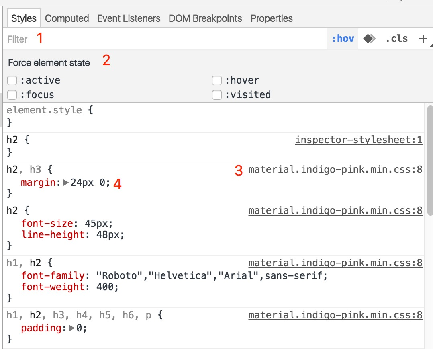Expand the padding shorthand property triangle
Screen dimensions: 433x349
72,328
